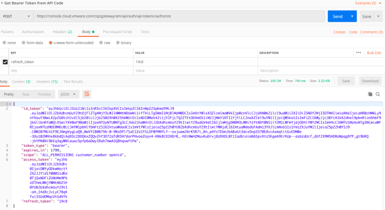Click the empty Description placeholder field
The image size is (385, 210).
click(x=321, y=71)
